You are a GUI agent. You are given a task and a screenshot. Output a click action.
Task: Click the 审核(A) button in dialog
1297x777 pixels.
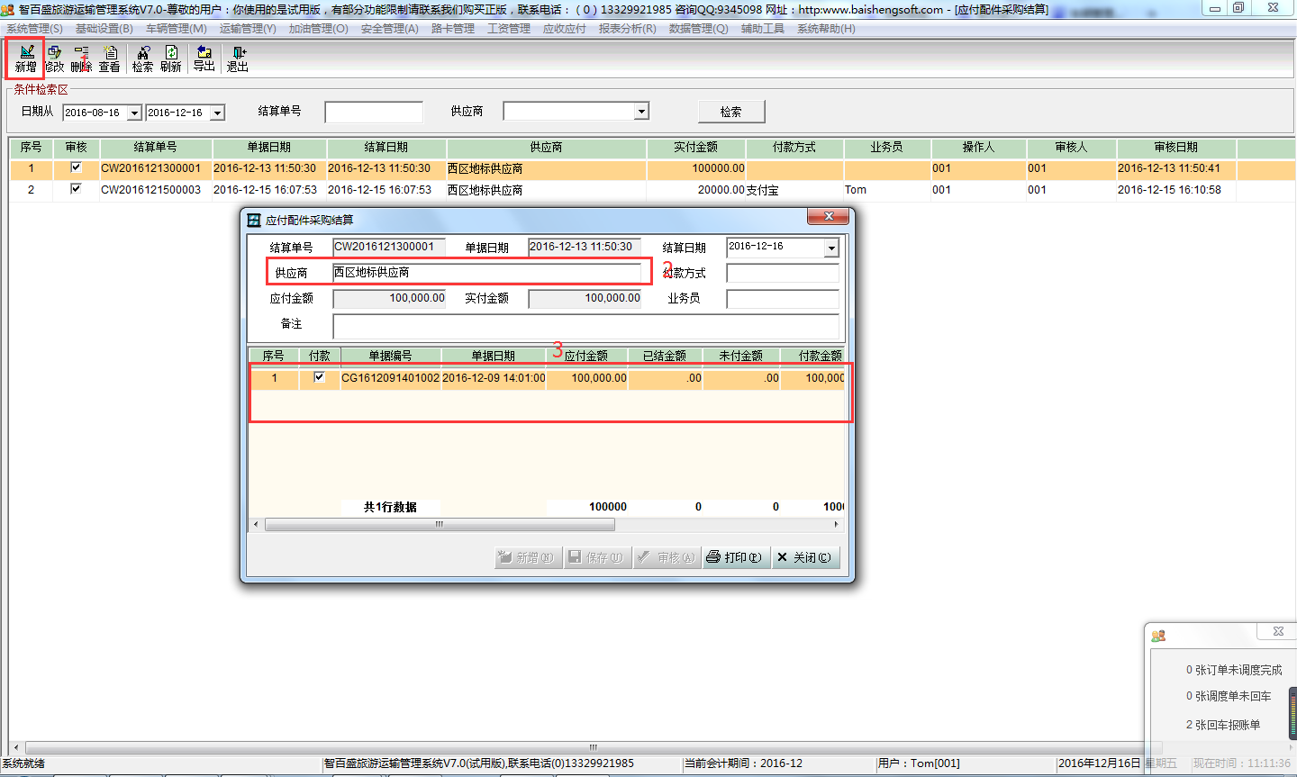pyautogui.click(x=667, y=557)
